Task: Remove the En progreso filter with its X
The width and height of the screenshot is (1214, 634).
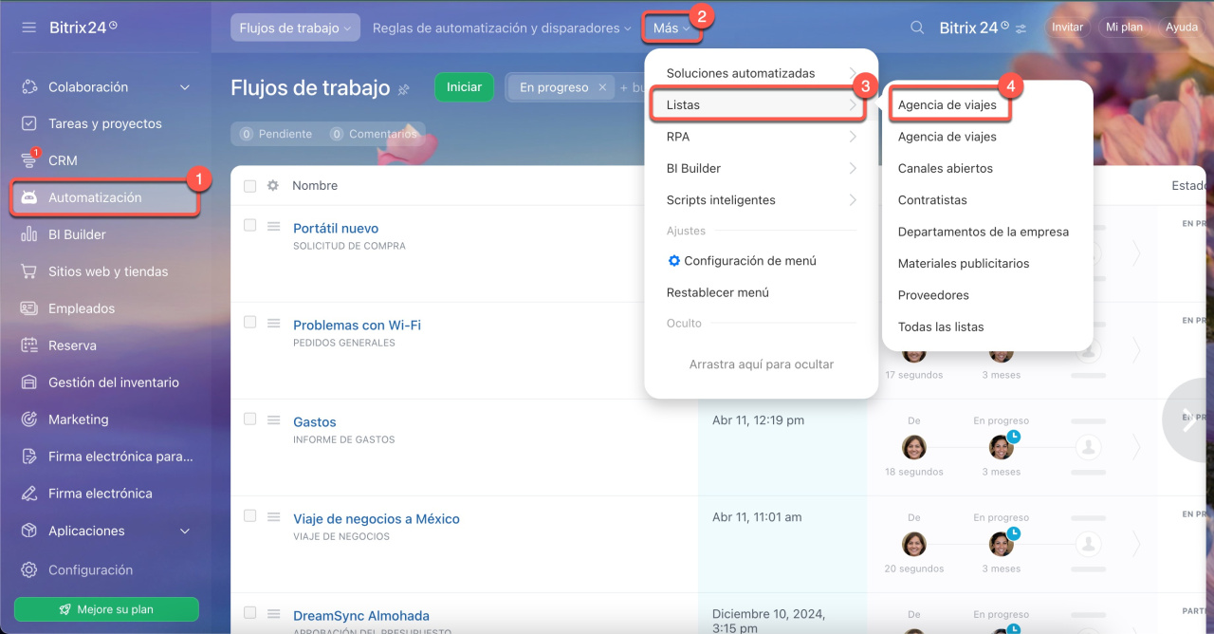Action: pyautogui.click(x=602, y=87)
